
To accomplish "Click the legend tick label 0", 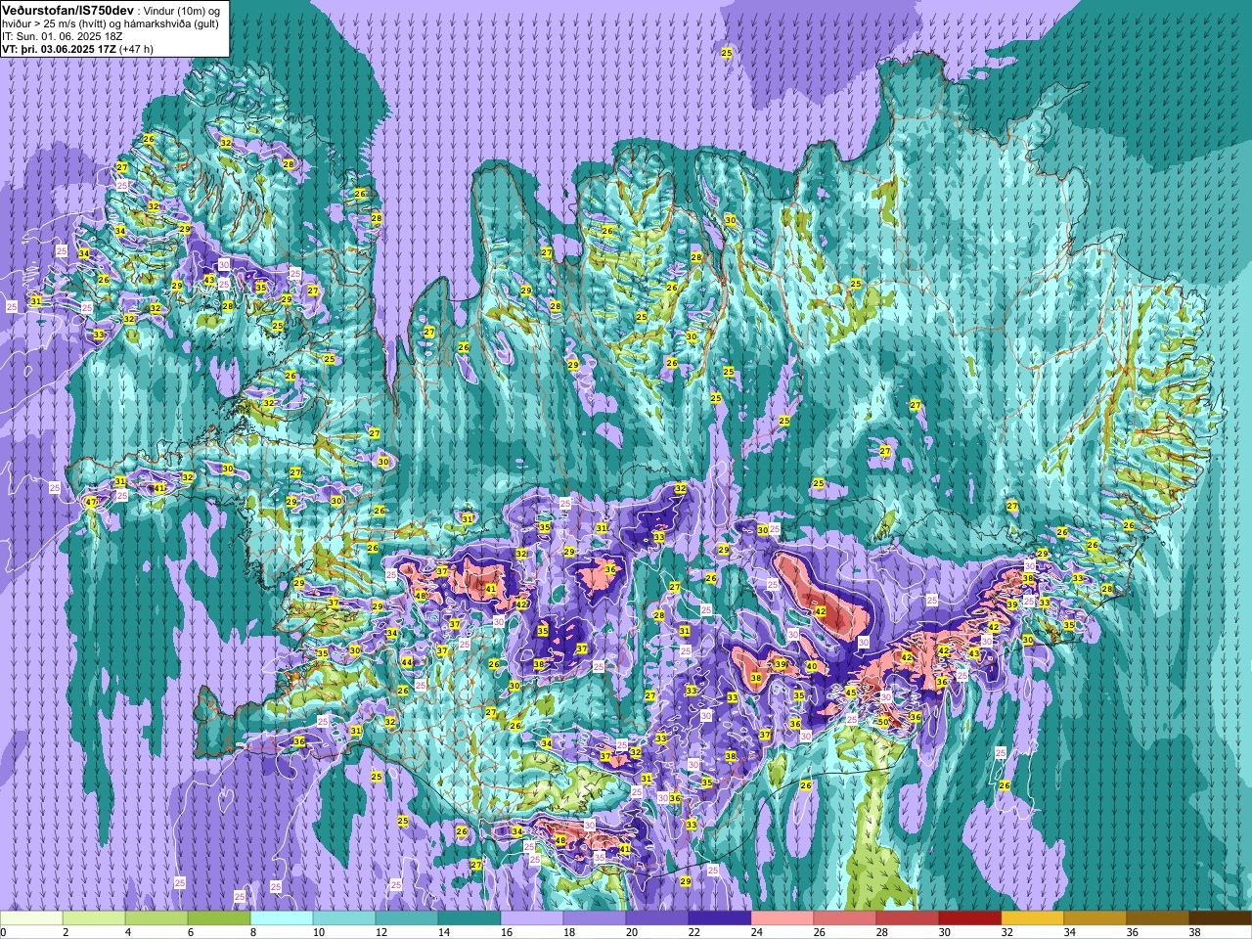I will coord(4,932).
